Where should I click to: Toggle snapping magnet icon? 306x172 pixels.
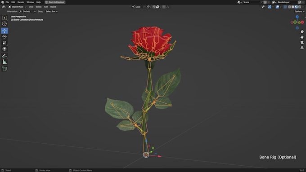154,7
